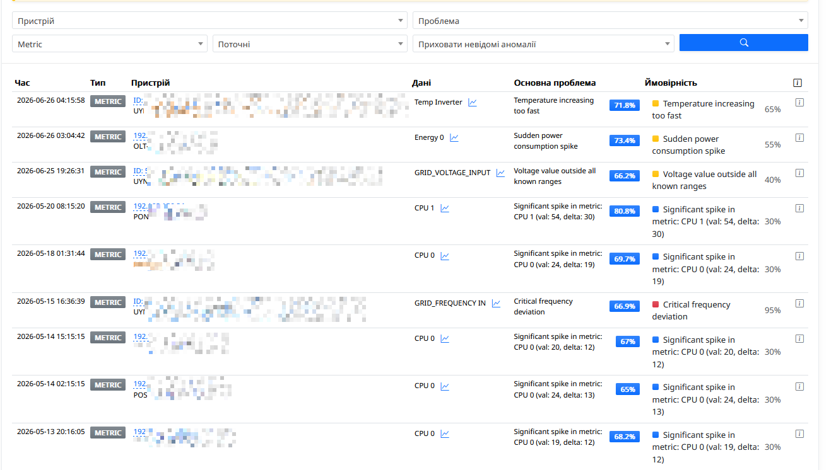Click the Temp Inverter data label
Viewport: 836px width, 470px height.
[439, 102]
